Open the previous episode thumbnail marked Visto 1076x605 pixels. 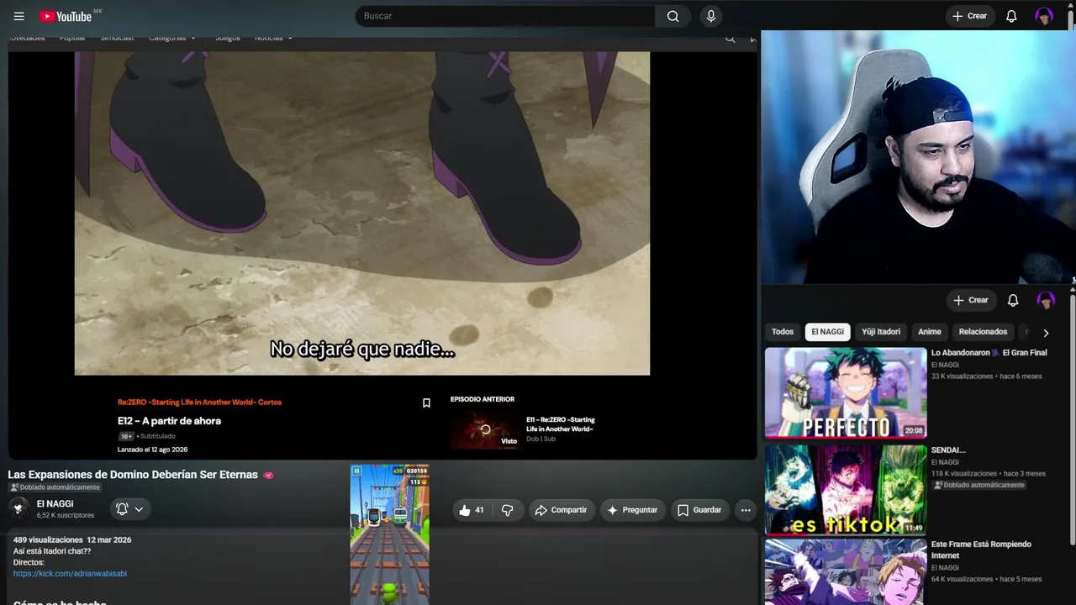coord(485,429)
